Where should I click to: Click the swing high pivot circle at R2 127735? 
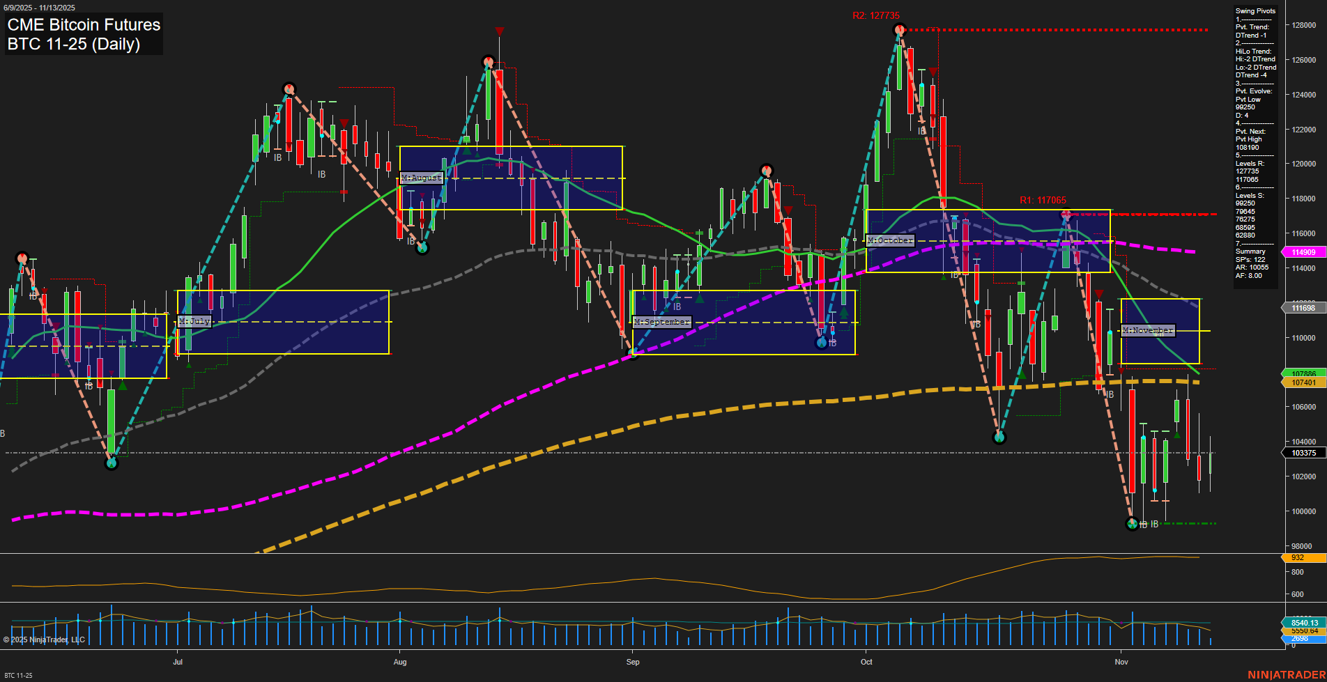(x=900, y=30)
